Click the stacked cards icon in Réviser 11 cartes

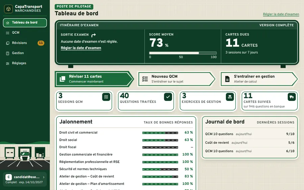(x=62, y=79)
